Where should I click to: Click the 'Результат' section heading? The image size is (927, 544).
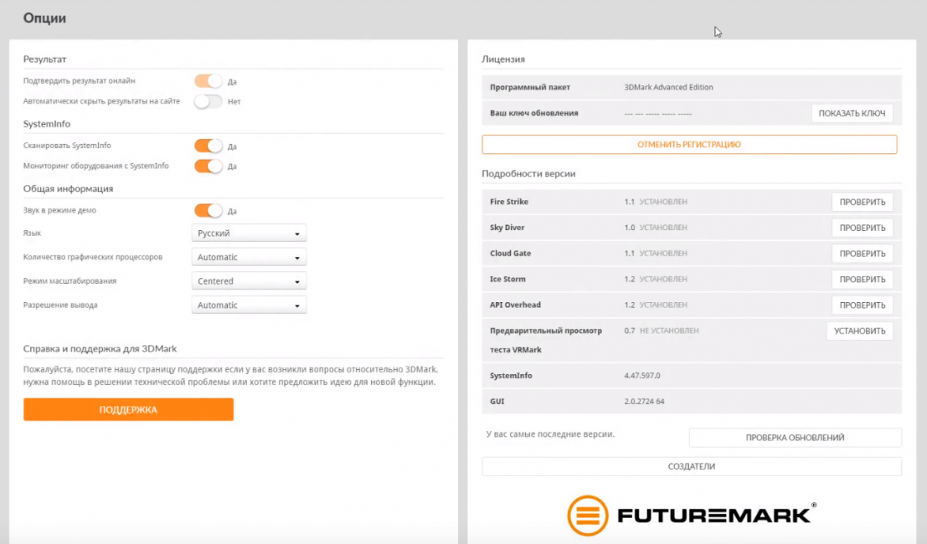tap(45, 59)
